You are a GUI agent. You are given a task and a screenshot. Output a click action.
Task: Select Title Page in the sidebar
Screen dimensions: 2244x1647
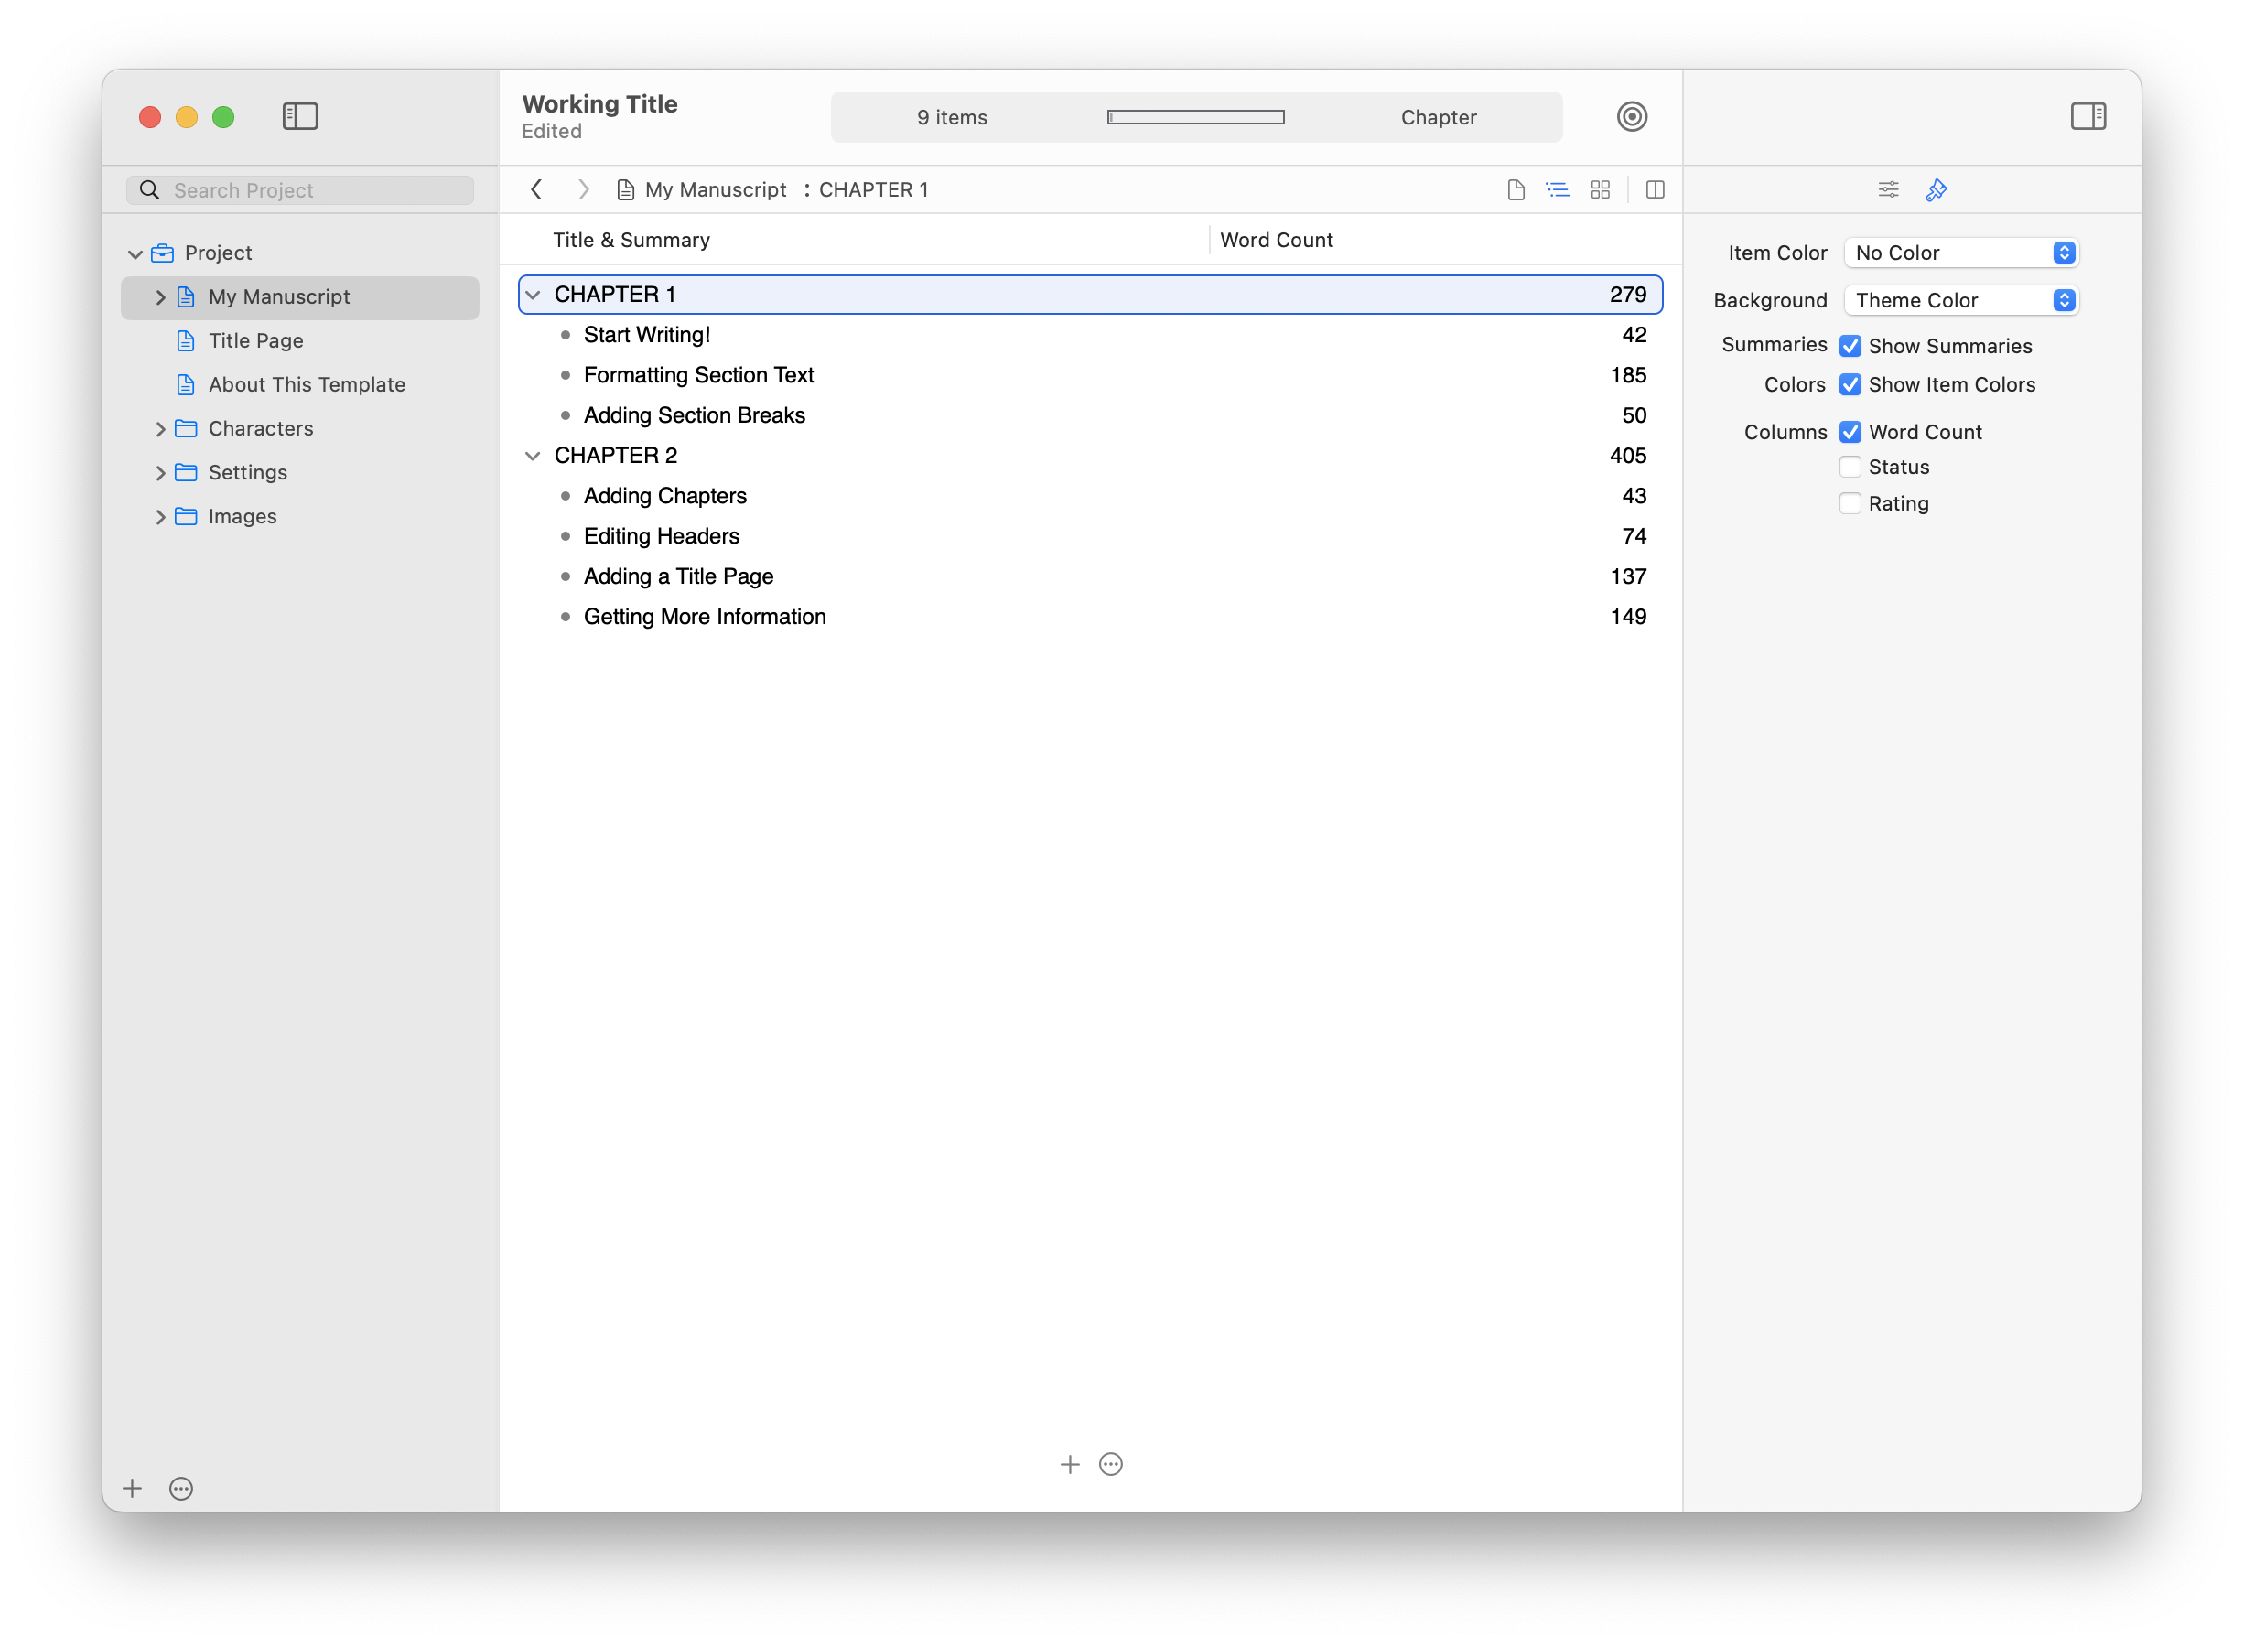300,341
